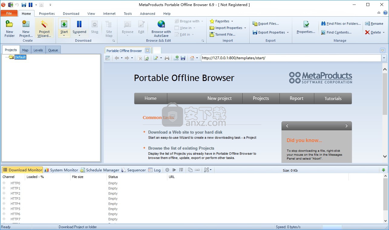Open the Internet ribbon tab

tap(109, 14)
